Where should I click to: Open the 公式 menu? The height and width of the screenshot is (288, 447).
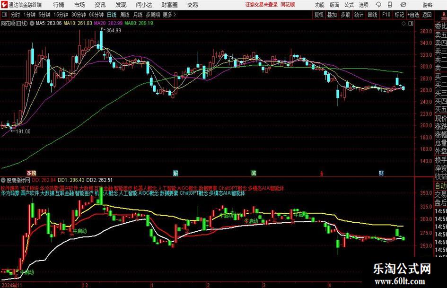349,5
